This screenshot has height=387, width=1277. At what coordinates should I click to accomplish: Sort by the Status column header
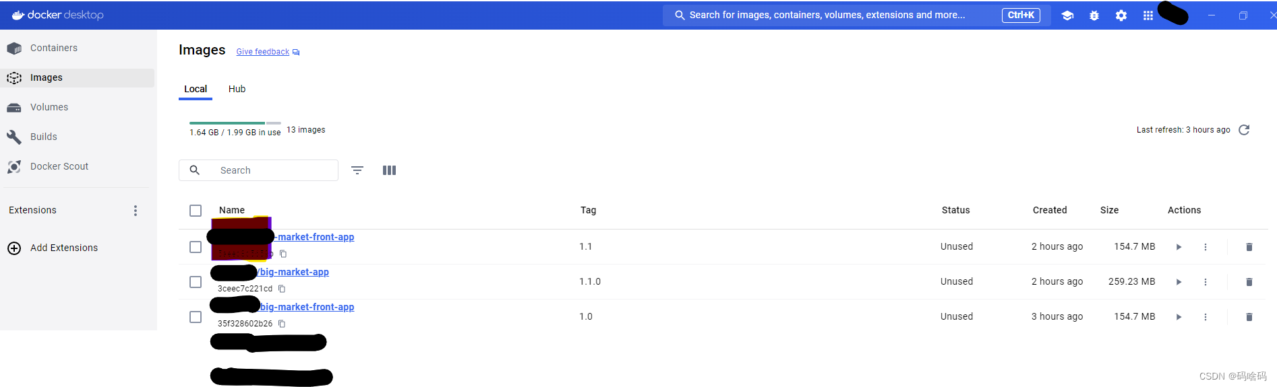click(x=956, y=211)
